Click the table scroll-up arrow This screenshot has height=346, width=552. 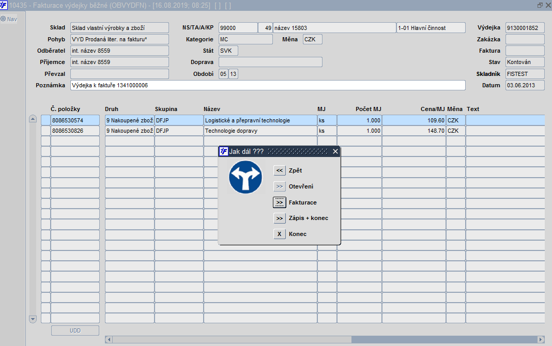(x=33, y=119)
